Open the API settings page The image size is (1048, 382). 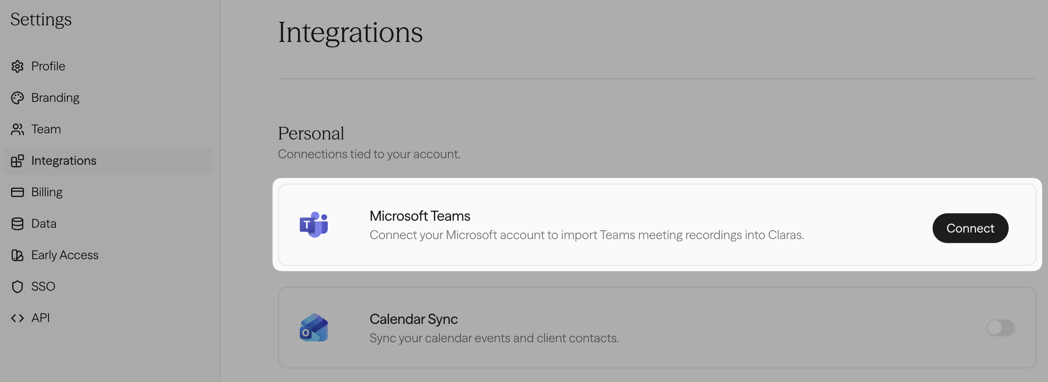coord(108,318)
